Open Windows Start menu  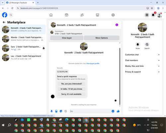click(3, 125)
